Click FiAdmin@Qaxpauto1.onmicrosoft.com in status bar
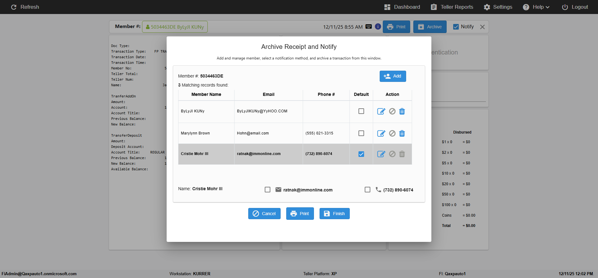This screenshot has height=278, width=598. coord(39,274)
